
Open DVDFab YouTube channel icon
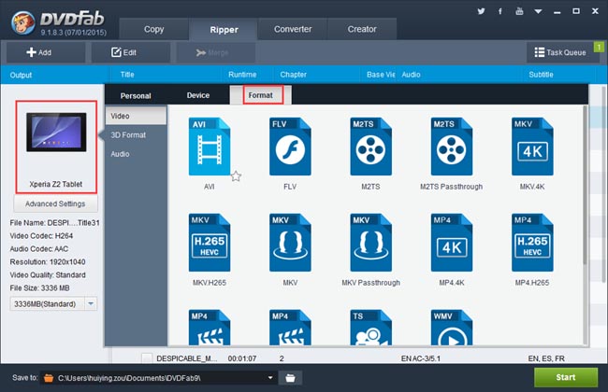pos(519,11)
